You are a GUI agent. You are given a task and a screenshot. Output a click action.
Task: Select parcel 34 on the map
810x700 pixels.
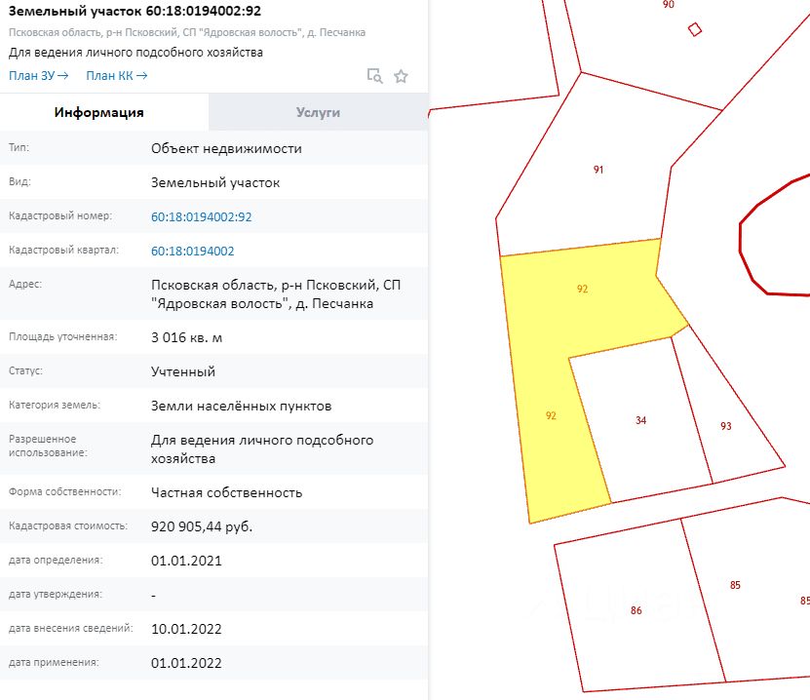click(640, 420)
